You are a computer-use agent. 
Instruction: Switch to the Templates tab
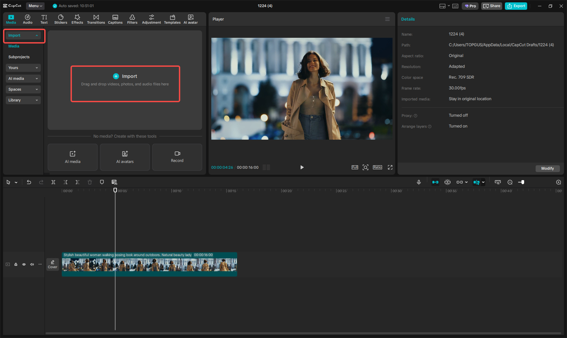click(172, 19)
